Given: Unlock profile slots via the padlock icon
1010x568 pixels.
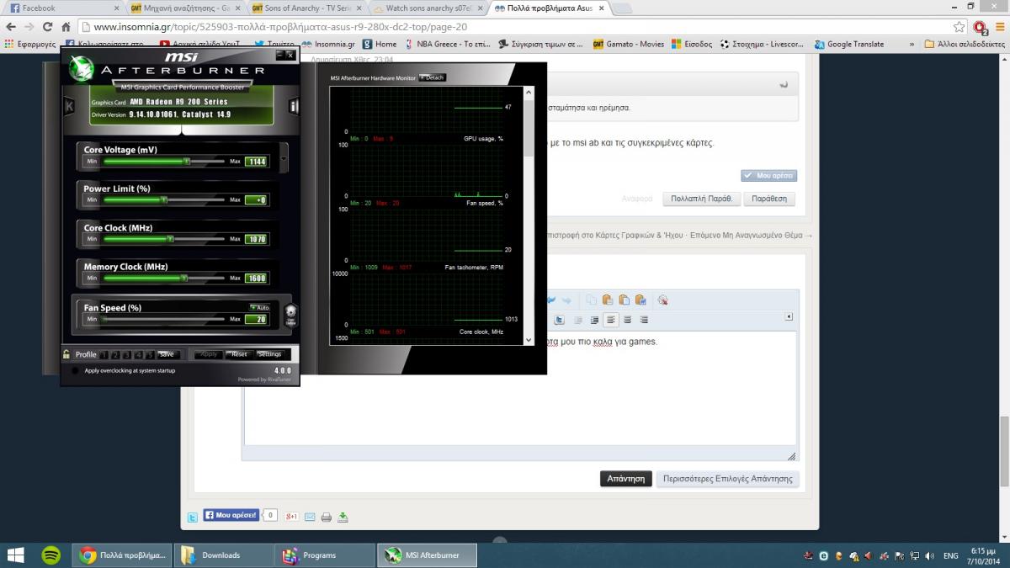Looking at the screenshot, I should tap(66, 354).
